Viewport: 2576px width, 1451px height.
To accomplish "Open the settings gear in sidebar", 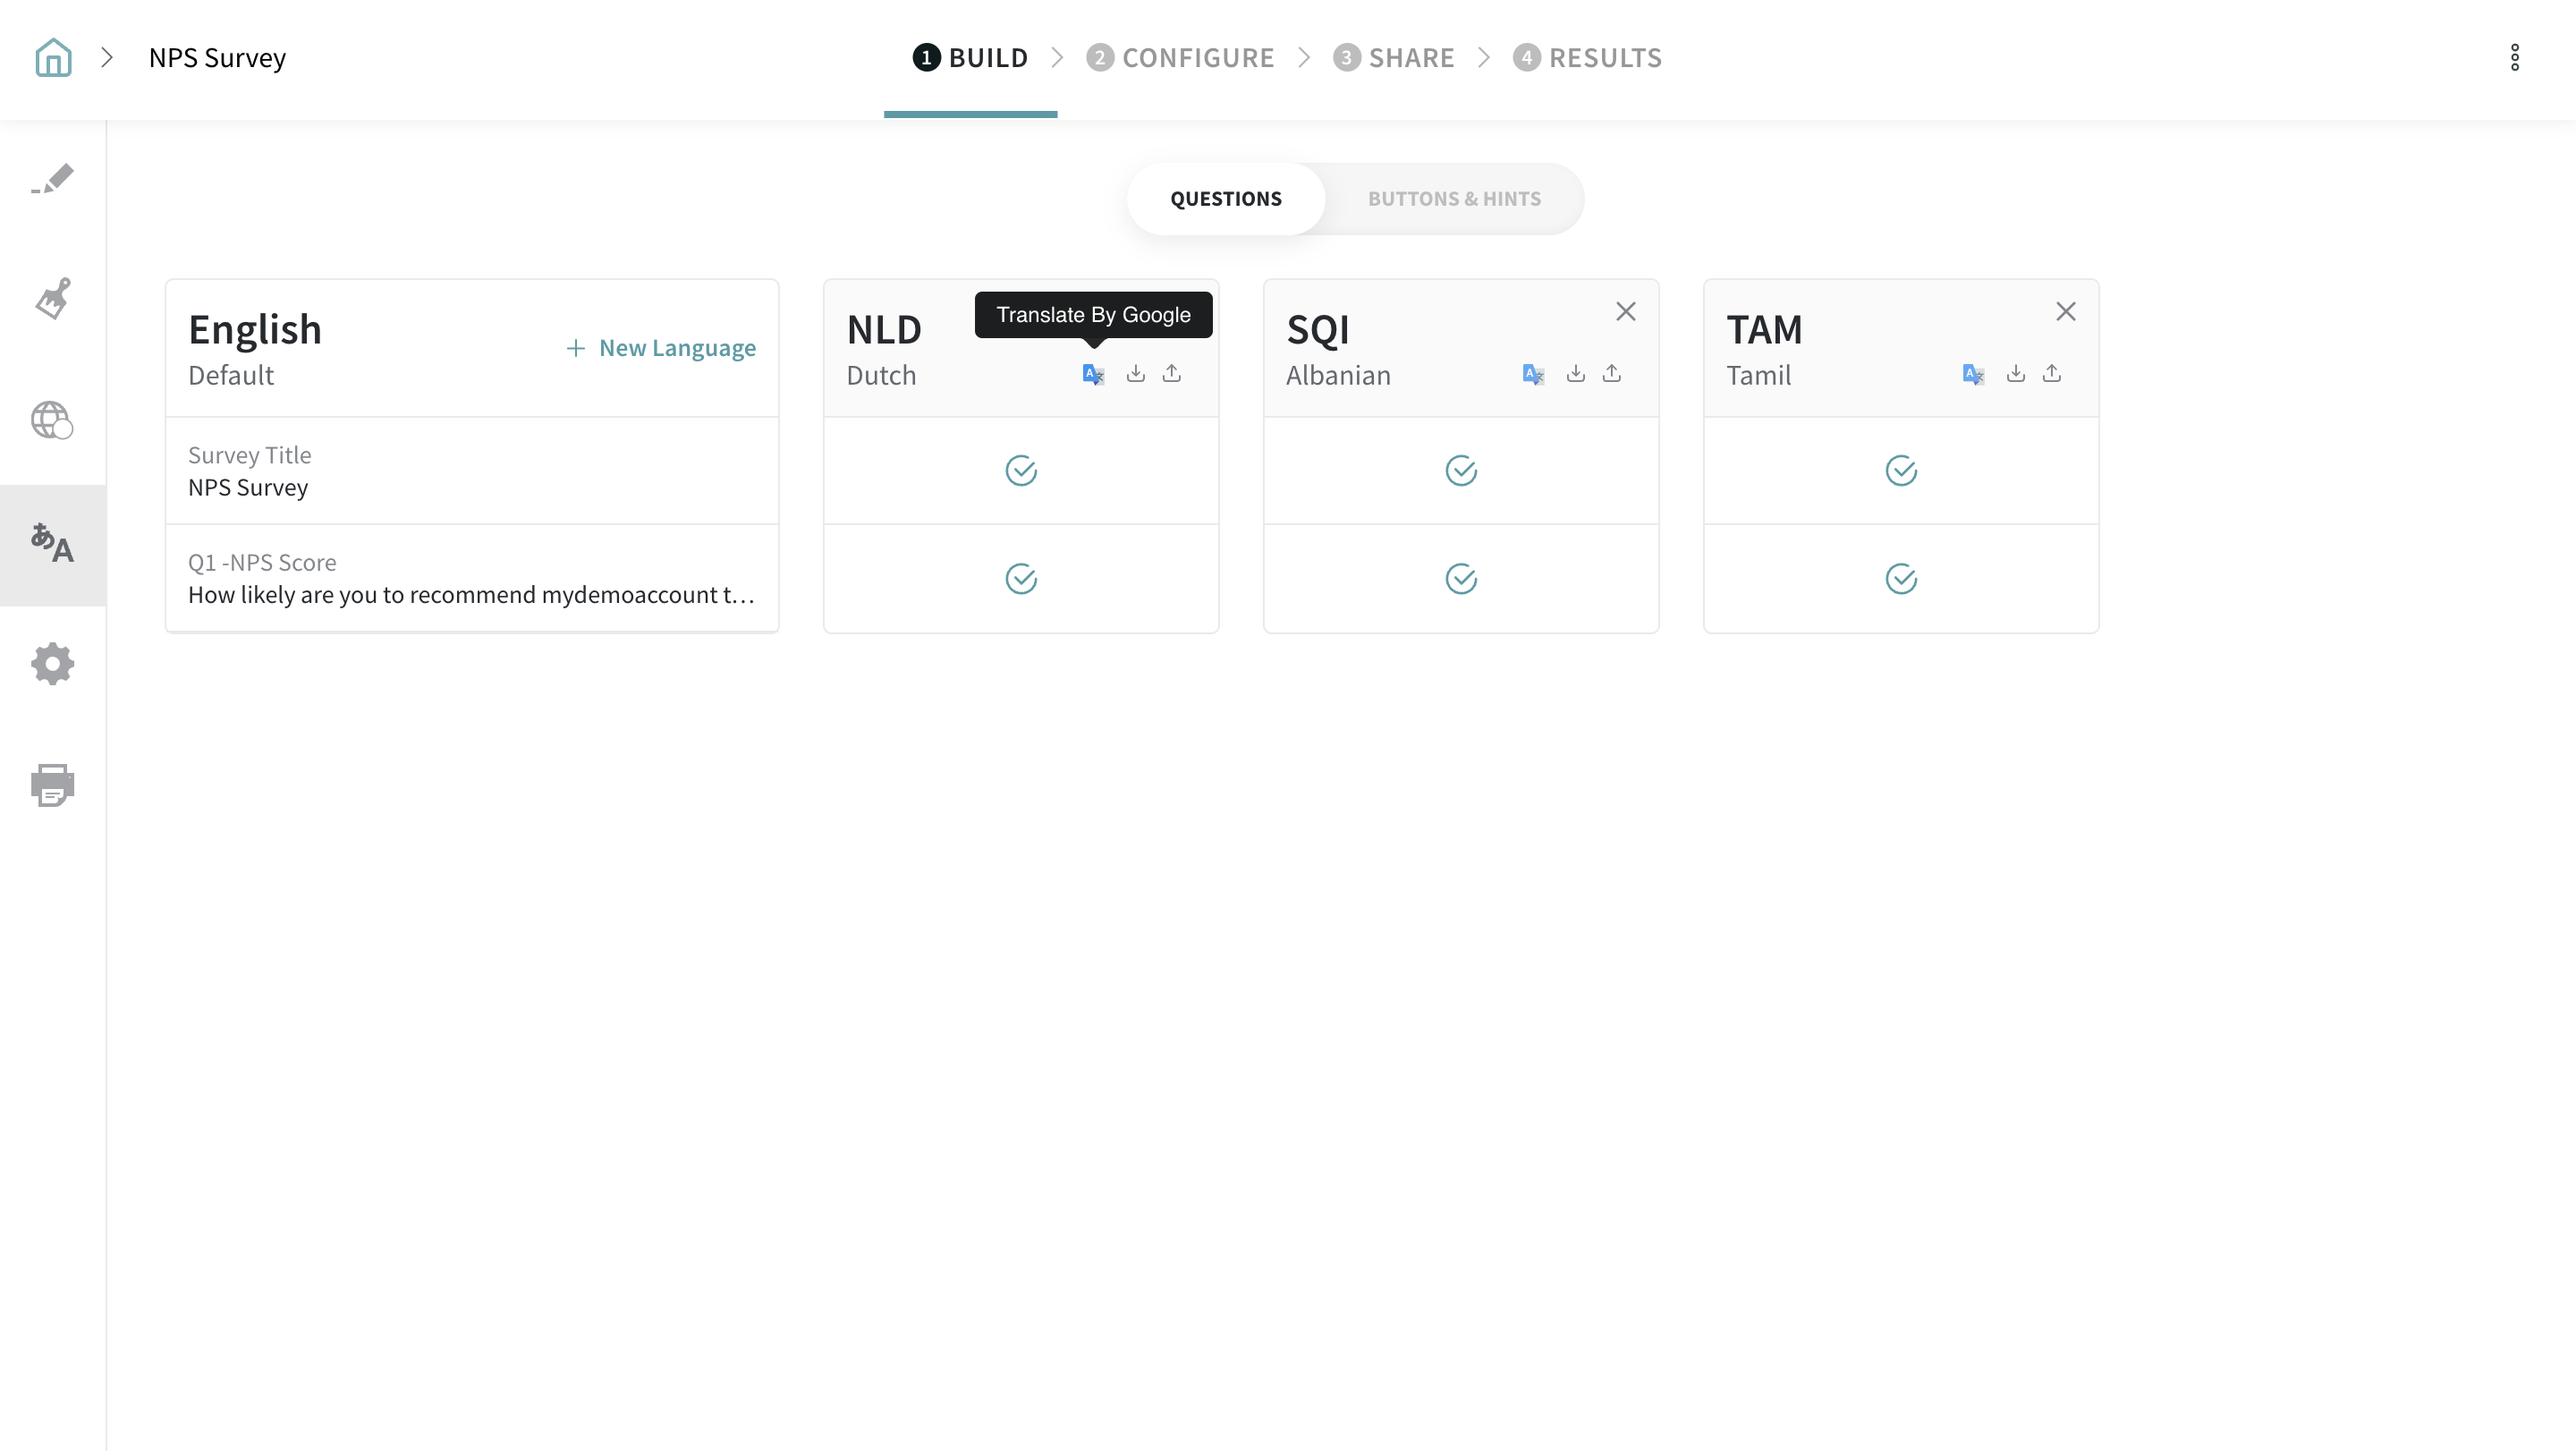I will point(52,664).
